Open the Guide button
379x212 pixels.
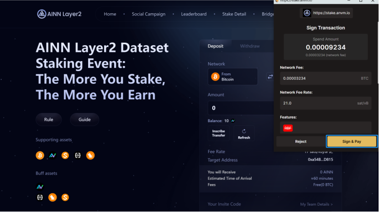click(x=84, y=119)
